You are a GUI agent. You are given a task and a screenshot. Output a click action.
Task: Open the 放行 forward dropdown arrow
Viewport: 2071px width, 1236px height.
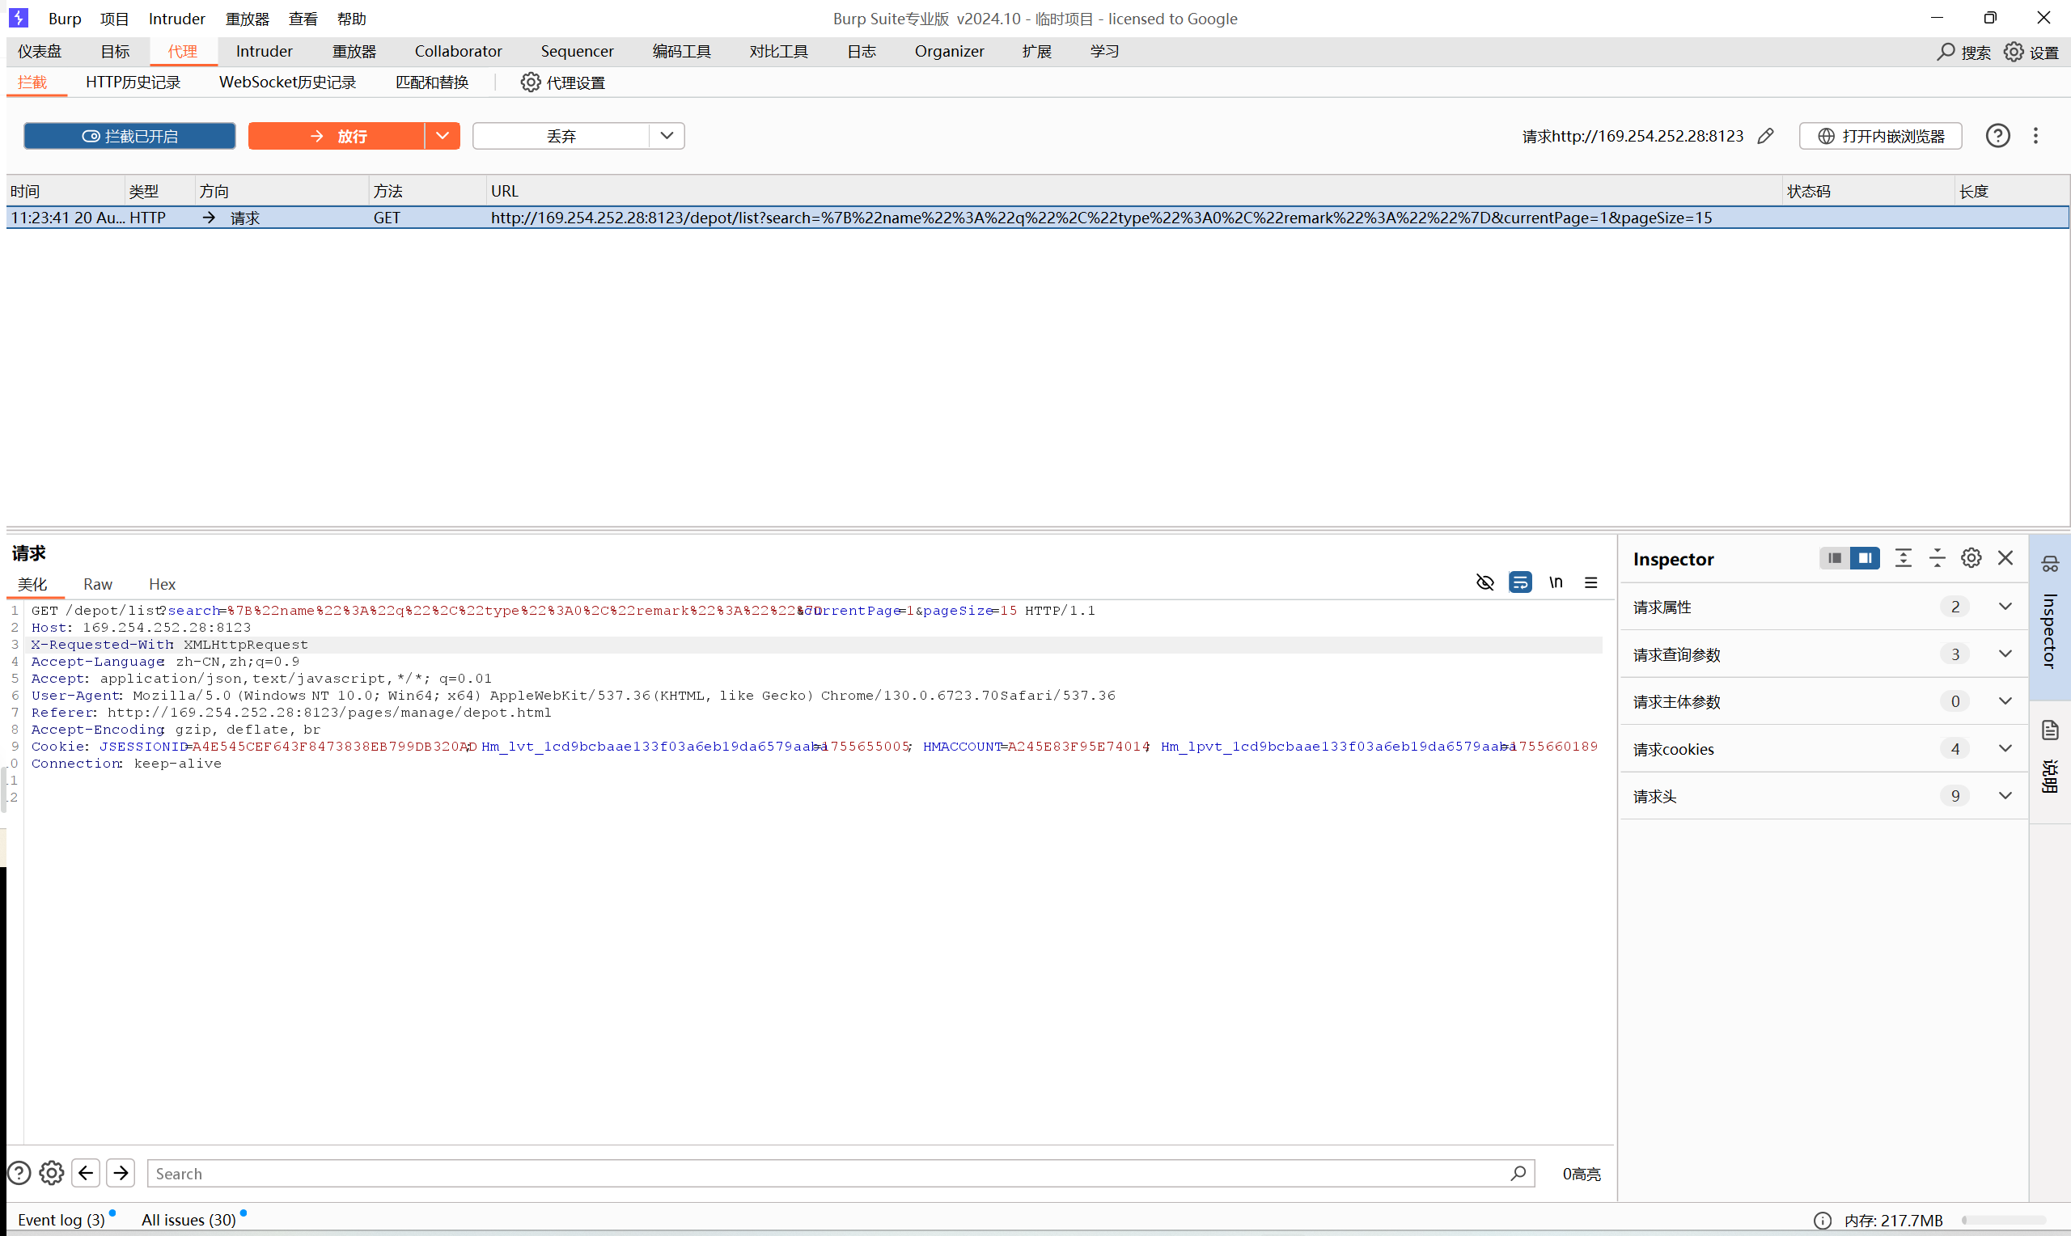point(443,136)
